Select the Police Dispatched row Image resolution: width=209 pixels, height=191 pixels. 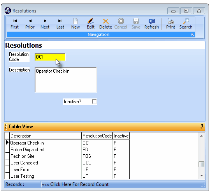click(x=67, y=150)
